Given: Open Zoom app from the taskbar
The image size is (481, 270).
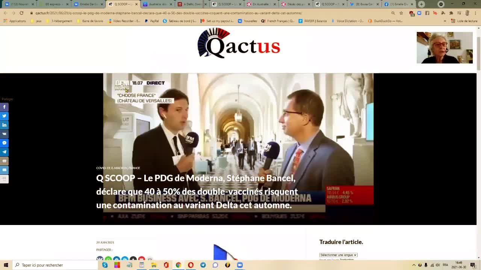Looking at the screenshot, I should pyautogui.click(x=240, y=265).
